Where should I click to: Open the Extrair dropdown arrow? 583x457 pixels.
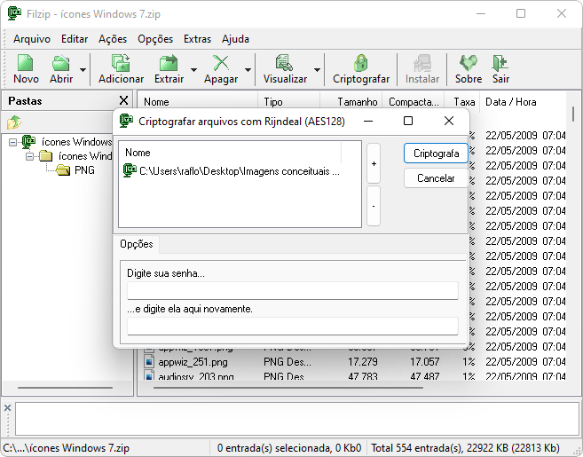(x=193, y=69)
